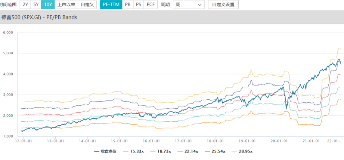Select the 10Y time range
Image resolution: width=344 pixels, height=160 pixels.
(x=48, y=4)
